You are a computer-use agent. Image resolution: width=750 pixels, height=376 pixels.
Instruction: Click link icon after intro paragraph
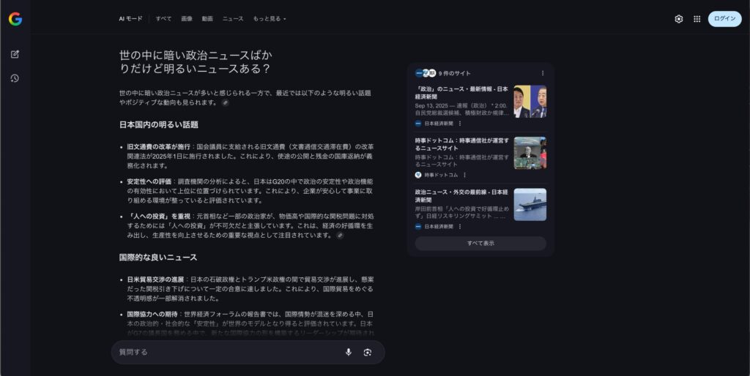click(226, 103)
